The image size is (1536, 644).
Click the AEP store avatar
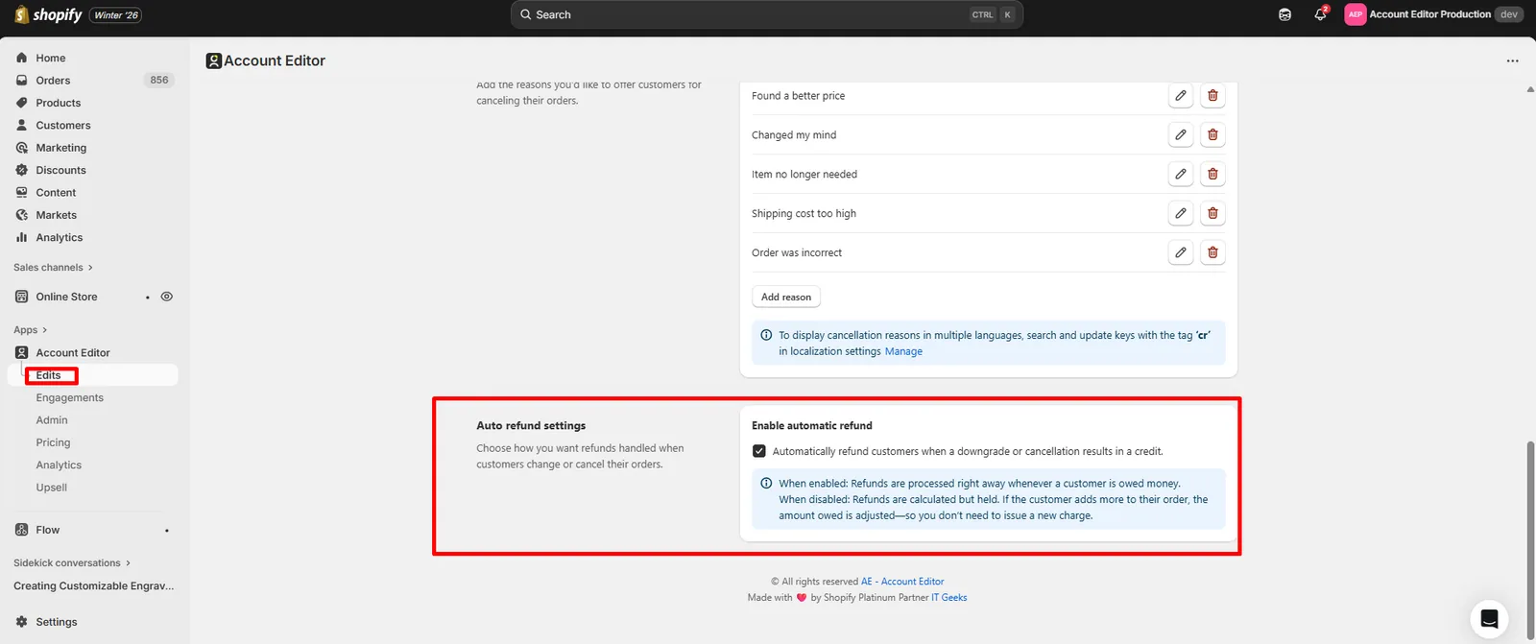pyautogui.click(x=1355, y=14)
